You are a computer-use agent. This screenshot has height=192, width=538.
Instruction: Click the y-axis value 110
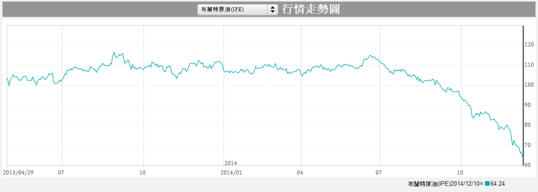click(529, 65)
